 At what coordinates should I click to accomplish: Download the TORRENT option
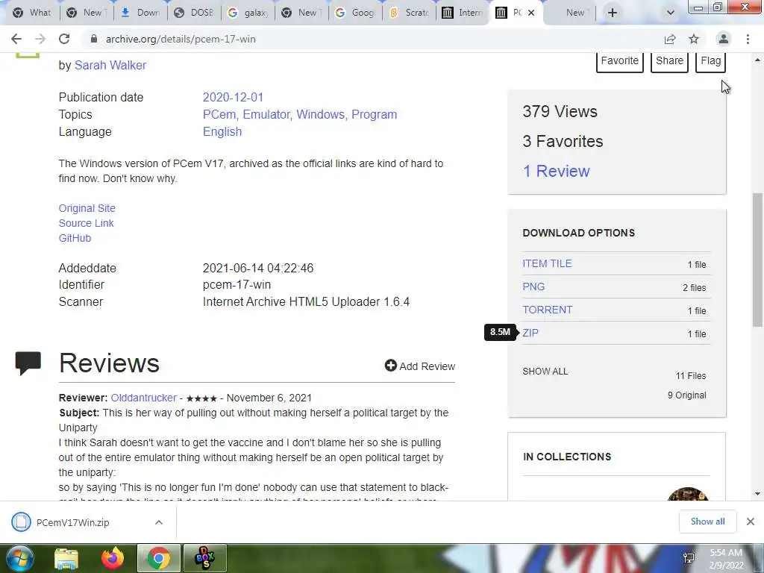click(547, 310)
